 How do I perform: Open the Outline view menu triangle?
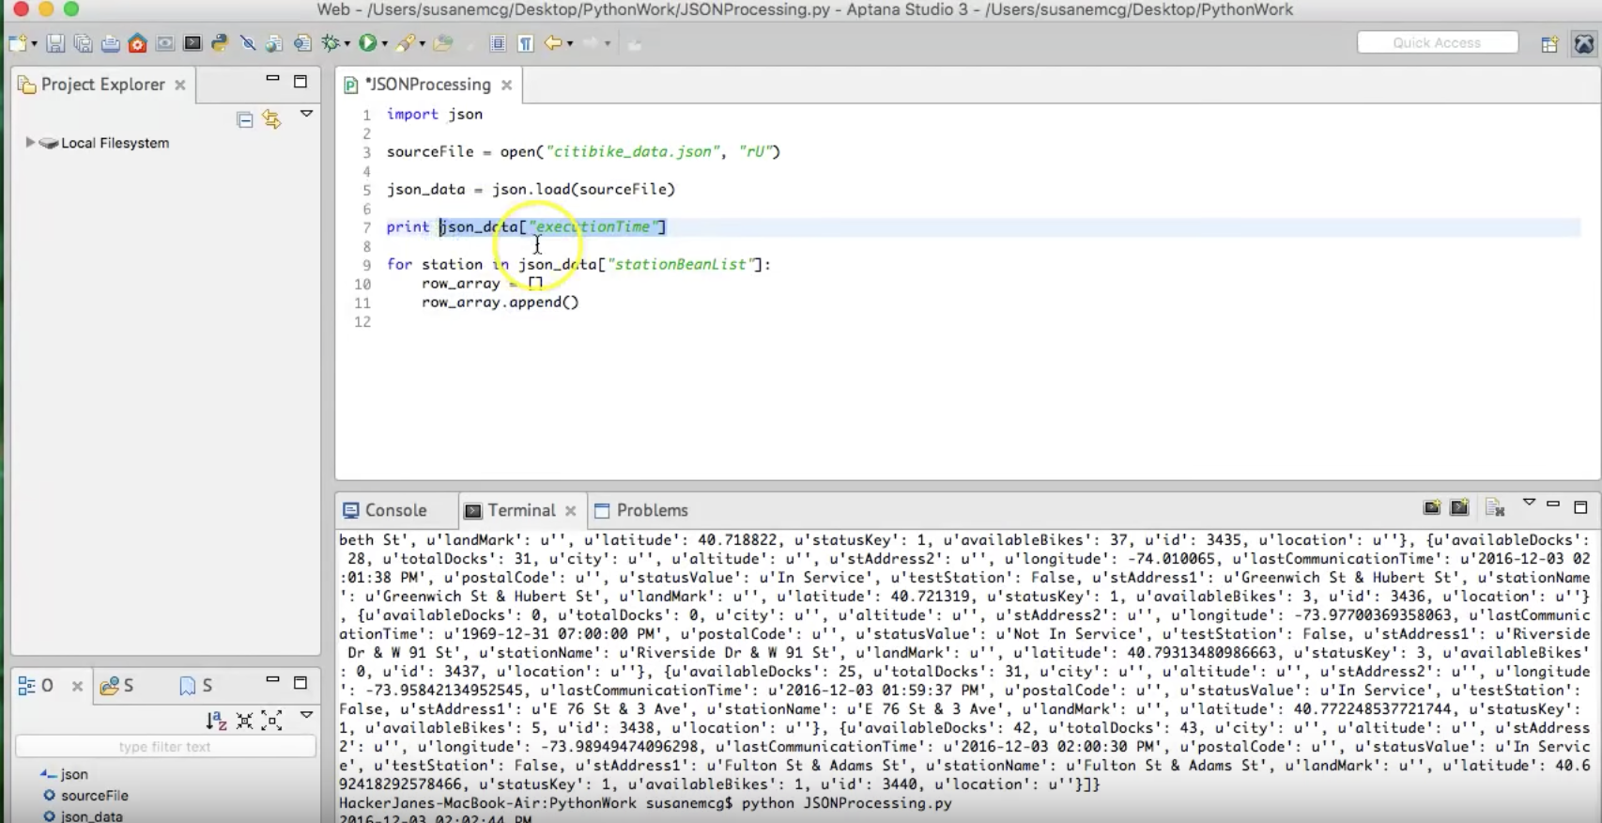pos(306,715)
